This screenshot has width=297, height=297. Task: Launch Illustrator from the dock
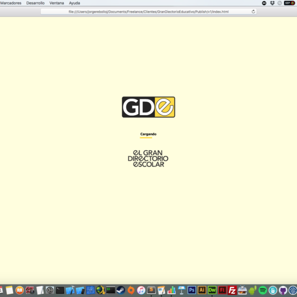point(202,290)
